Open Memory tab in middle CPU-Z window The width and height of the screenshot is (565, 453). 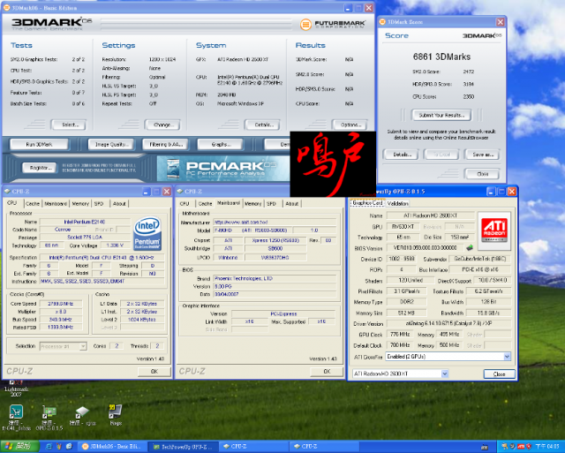coord(253,204)
